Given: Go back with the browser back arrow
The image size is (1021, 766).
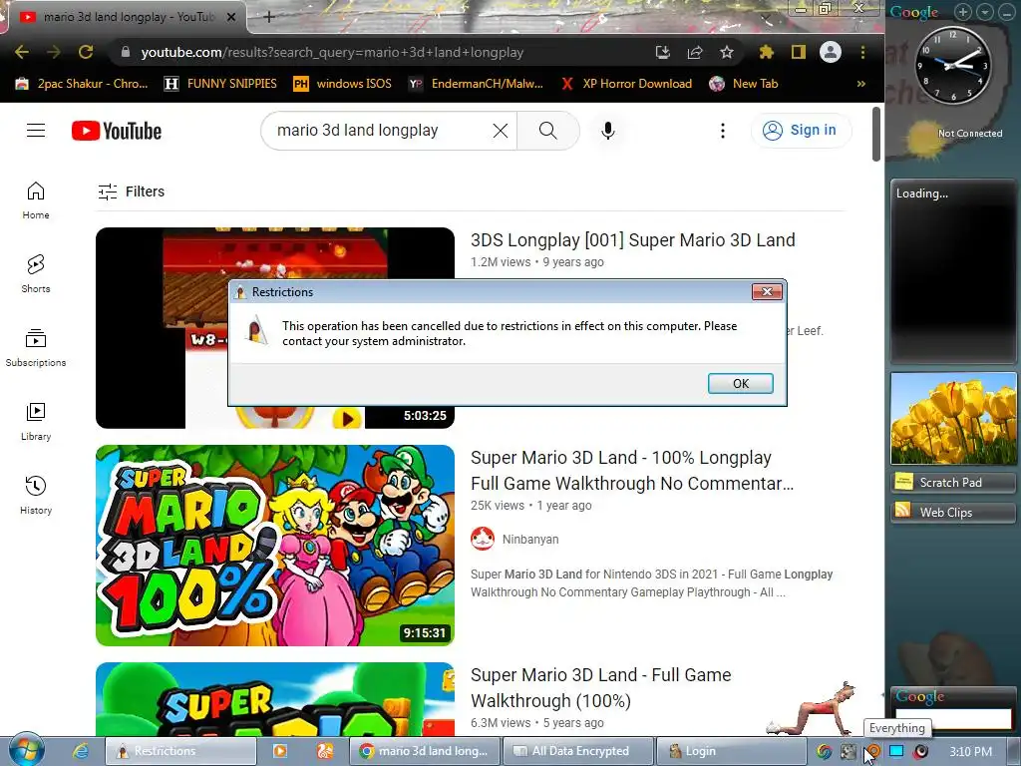Looking at the screenshot, I should tap(22, 52).
